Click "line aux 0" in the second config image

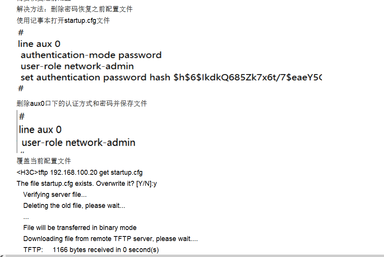40,129
